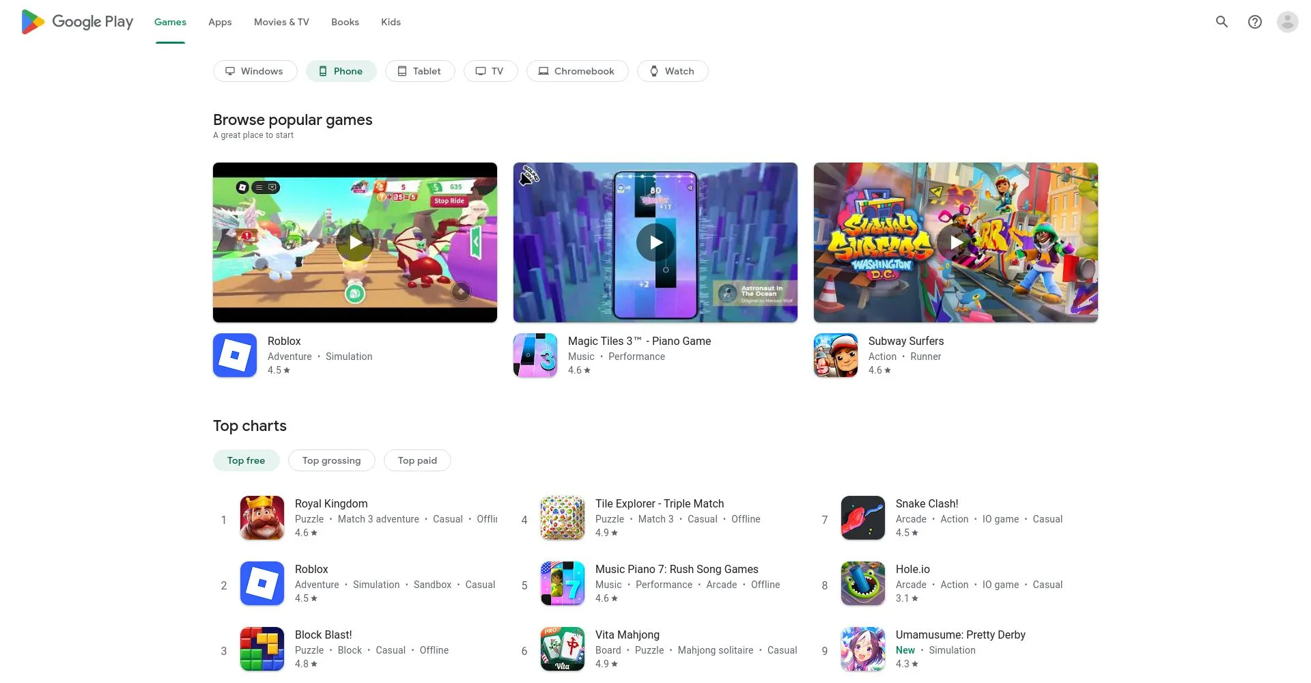Open the Hole.io title link
1311x683 pixels.
[x=912, y=569]
